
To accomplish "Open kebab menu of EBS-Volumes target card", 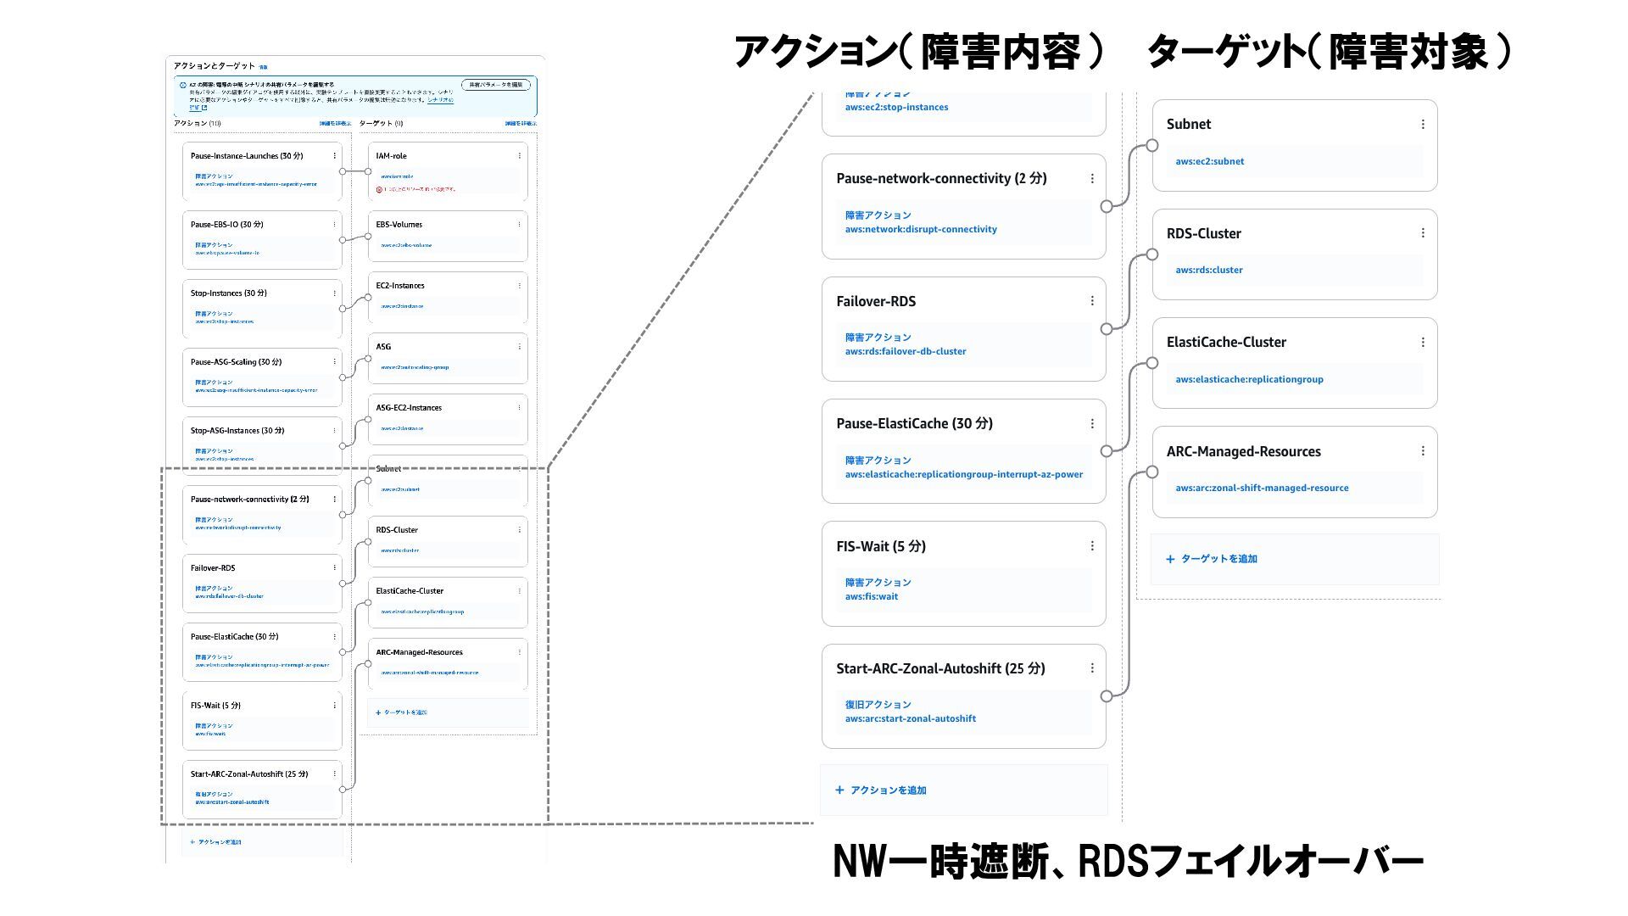I will (520, 225).
